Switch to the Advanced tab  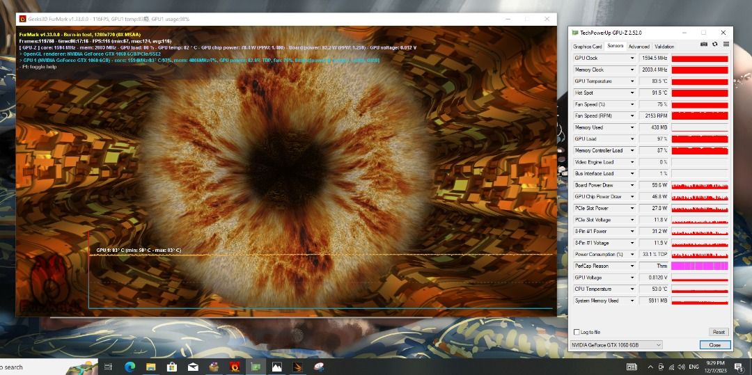[639, 47]
